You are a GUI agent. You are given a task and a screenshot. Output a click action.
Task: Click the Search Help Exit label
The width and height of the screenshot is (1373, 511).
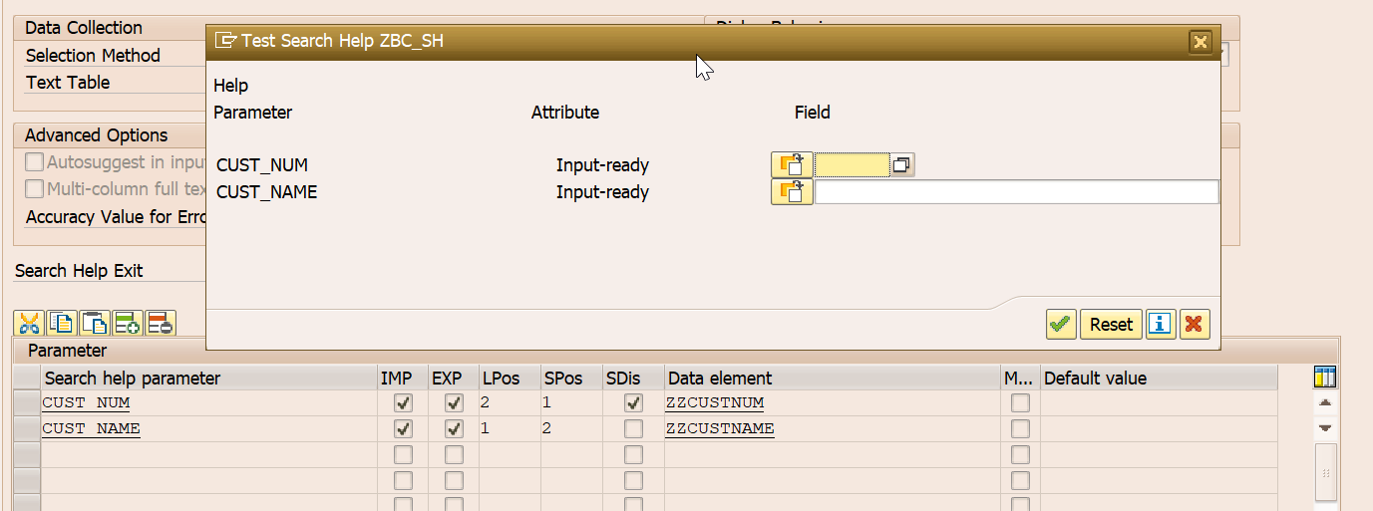[79, 271]
